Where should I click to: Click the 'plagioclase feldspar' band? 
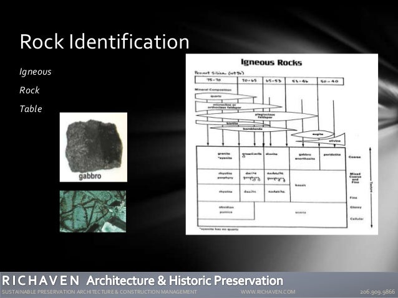pyautogui.click(x=256, y=116)
